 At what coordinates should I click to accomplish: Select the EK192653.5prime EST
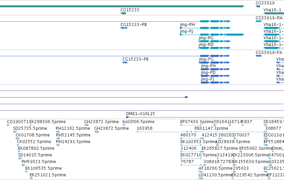pyautogui.click(x=199, y=142)
